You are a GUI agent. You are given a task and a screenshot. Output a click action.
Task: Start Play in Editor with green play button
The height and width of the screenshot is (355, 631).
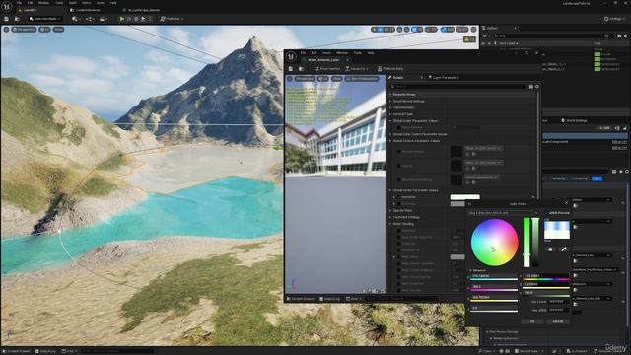pos(122,19)
